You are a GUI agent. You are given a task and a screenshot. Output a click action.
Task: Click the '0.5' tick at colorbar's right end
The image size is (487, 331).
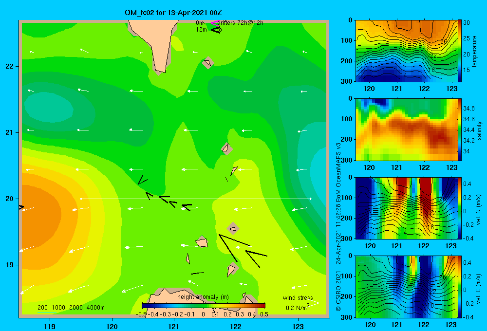pos(264,314)
